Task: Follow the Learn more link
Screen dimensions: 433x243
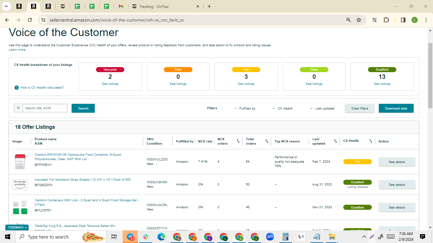Action: pyautogui.click(x=17, y=50)
